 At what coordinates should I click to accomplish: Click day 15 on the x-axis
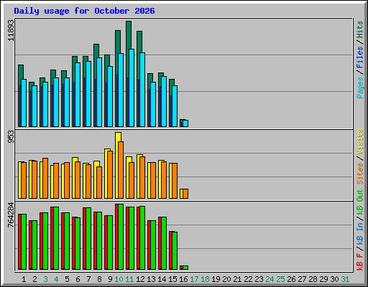(172, 279)
